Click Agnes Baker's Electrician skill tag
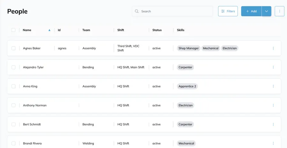287x148 pixels. click(230, 48)
